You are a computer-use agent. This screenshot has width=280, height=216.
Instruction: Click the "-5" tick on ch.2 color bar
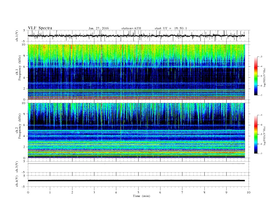(x=261, y=134)
